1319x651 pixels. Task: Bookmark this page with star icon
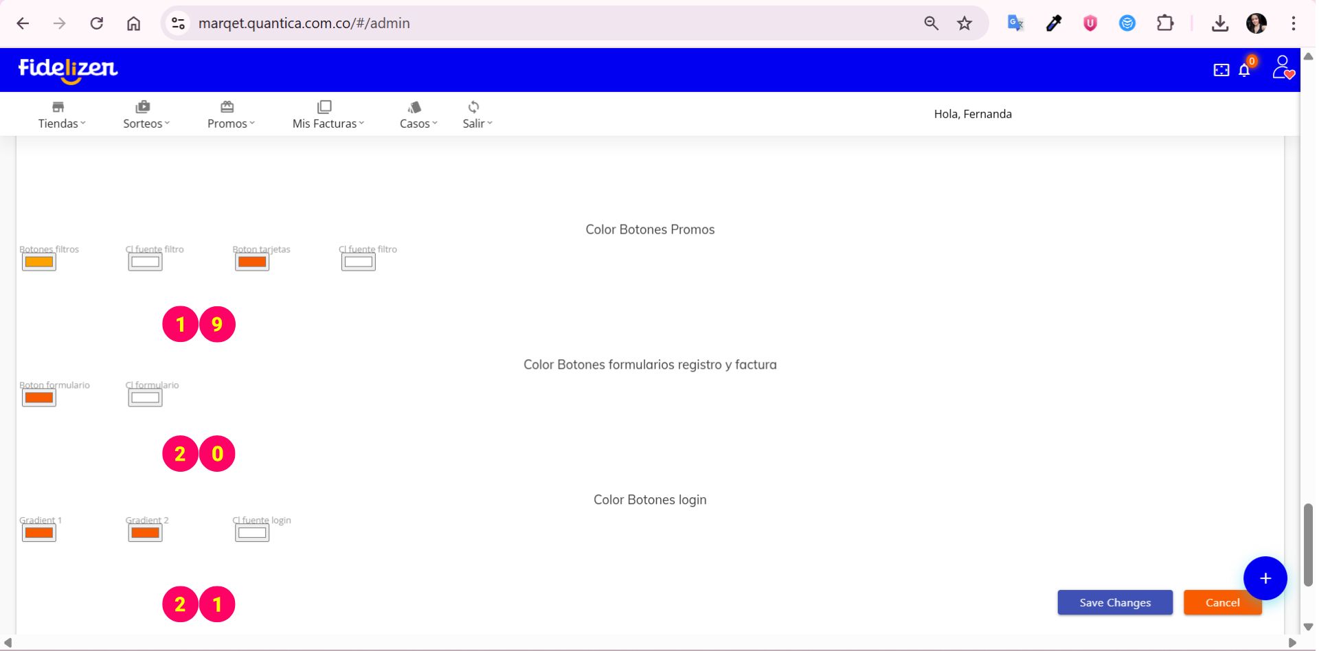[965, 23]
